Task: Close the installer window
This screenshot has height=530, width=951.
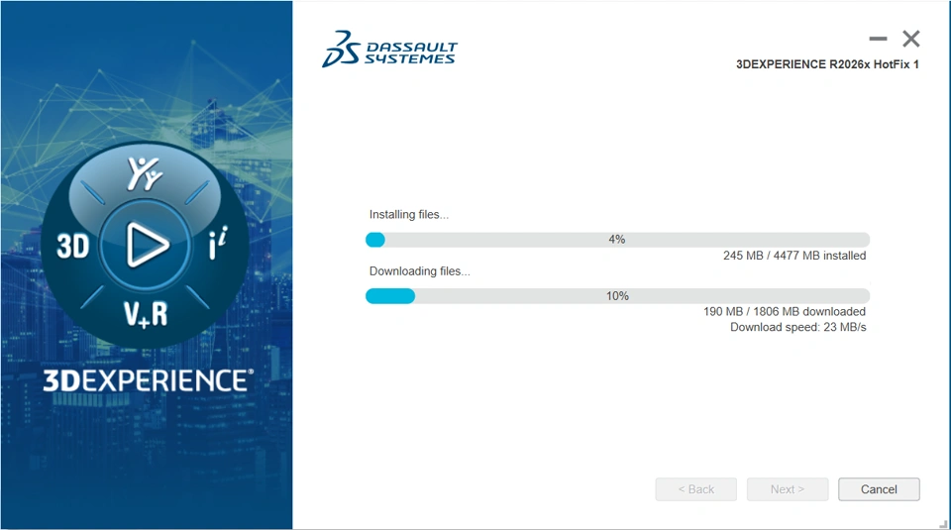Action: point(911,39)
